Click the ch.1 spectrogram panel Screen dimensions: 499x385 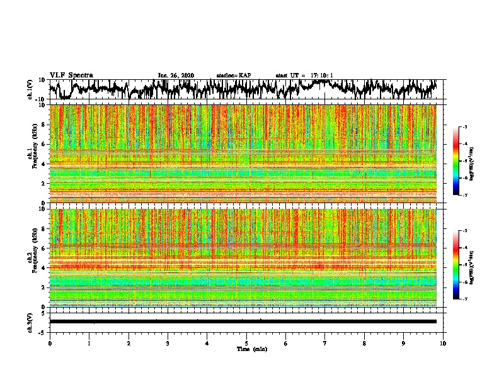click(x=243, y=153)
